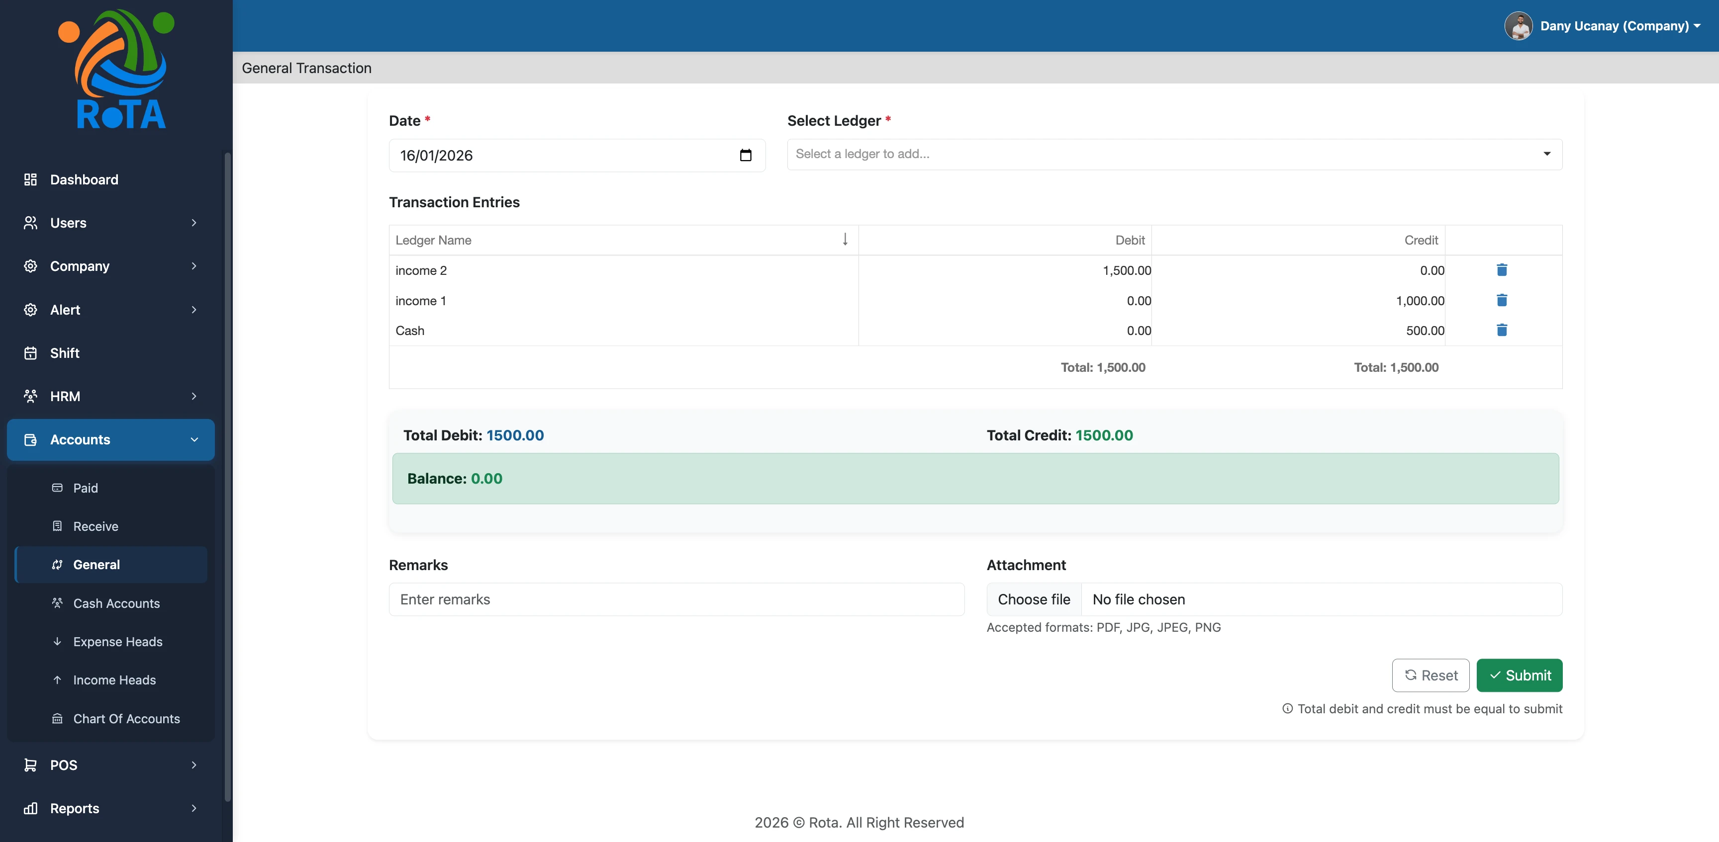Click the Rota logo in the sidebar
Screen dimensions: 1719x842
(x=120, y=69)
